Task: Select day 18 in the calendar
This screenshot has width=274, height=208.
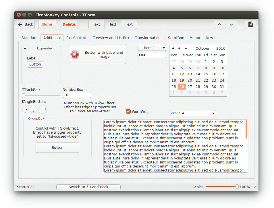Action: point(174,80)
